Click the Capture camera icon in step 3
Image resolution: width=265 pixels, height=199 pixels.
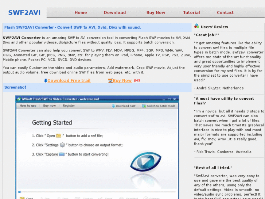click(62, 154)
